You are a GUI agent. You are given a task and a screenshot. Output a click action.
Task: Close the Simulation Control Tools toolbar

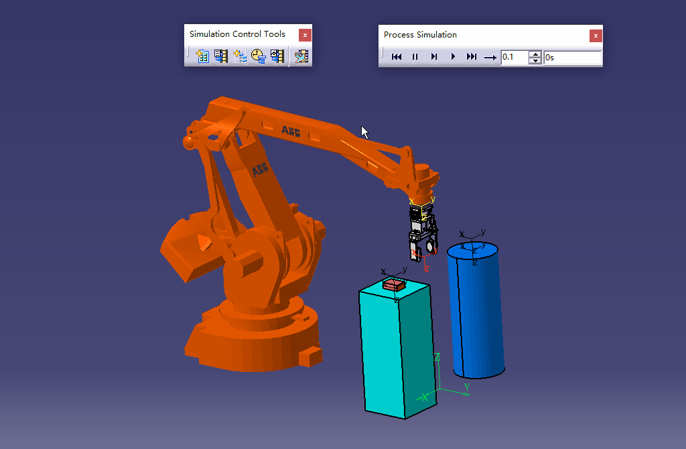click(305, 35)
